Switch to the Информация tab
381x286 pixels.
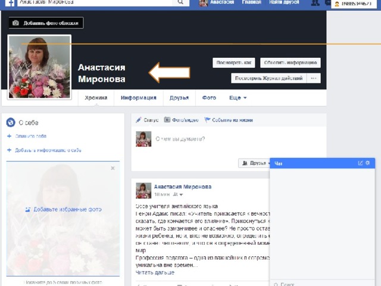(x=138, y=98)
